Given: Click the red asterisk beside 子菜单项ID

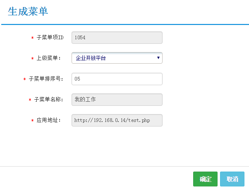Looking at the screenshot, I should (33, 38).
